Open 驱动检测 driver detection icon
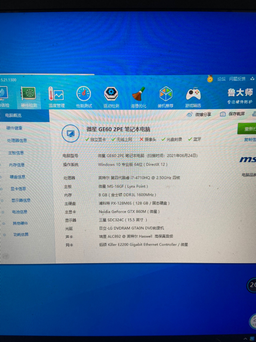 pyautogui.click(x=111, y=97)
